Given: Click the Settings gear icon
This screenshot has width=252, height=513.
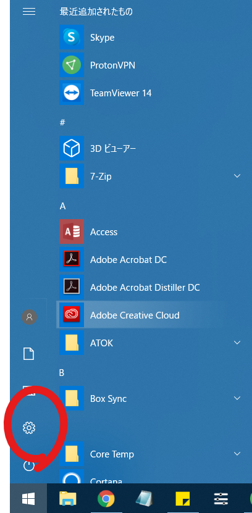Looking at the screenshot, I should pos(29,428).
